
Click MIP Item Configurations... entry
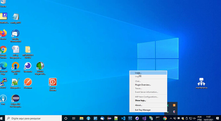pyautogui.click(x=148, y=97)
